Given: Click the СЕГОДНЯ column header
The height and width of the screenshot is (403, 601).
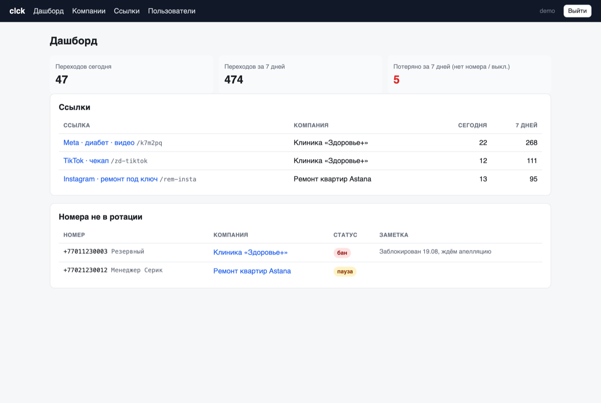Looking at the screenshot, I should point(473,125).
